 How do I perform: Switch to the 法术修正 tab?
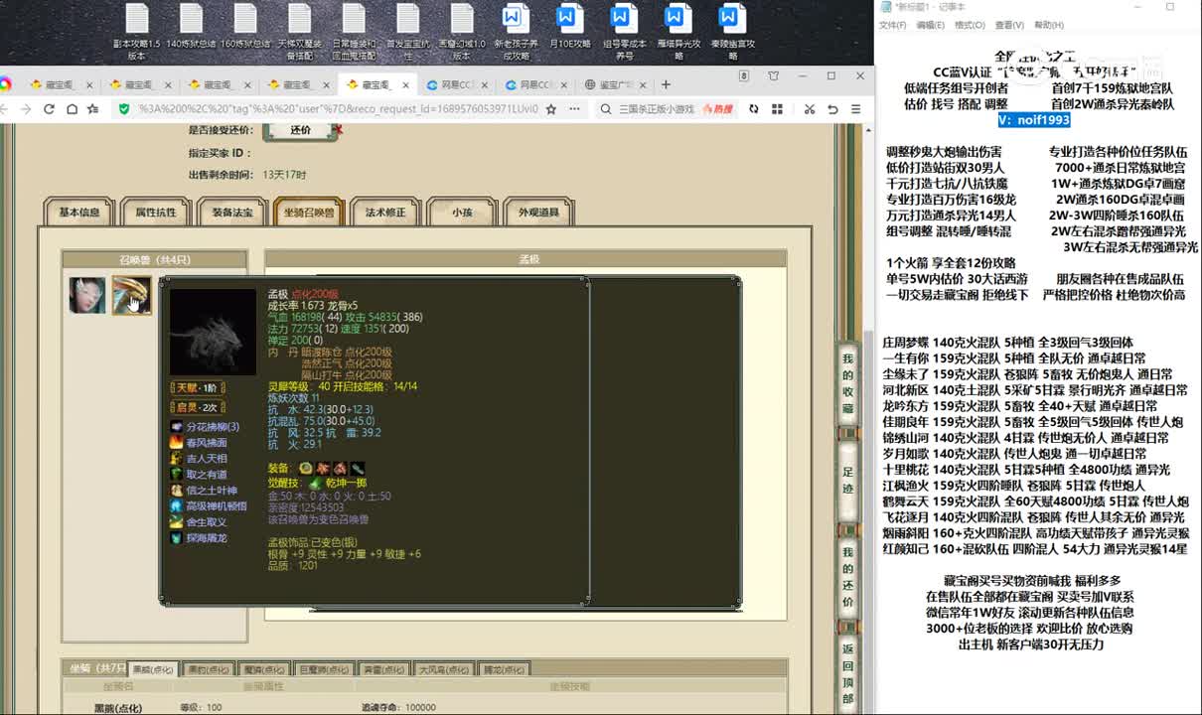(x=385, y=213)
